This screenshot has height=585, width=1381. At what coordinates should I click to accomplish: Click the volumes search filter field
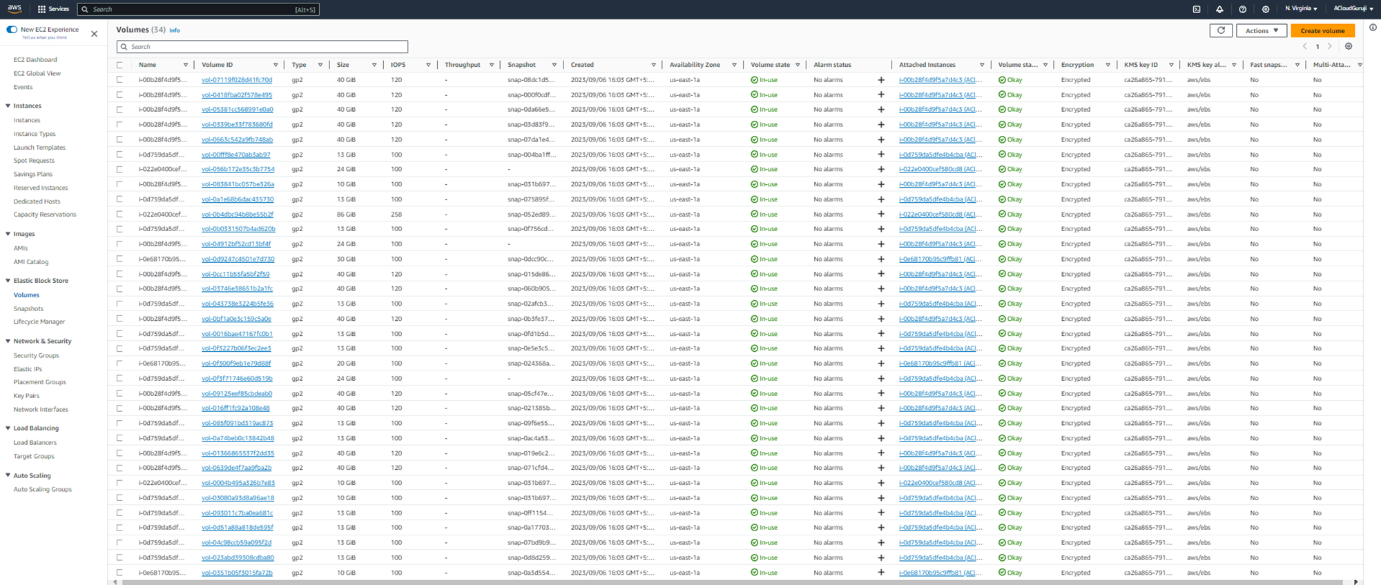pos(262,47)
